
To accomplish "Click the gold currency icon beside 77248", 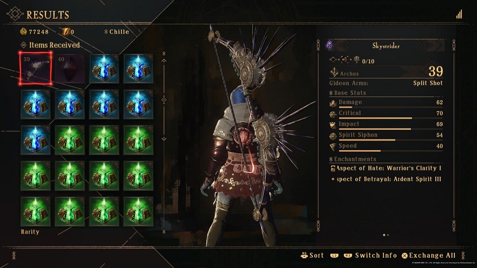I will point(23,32).
